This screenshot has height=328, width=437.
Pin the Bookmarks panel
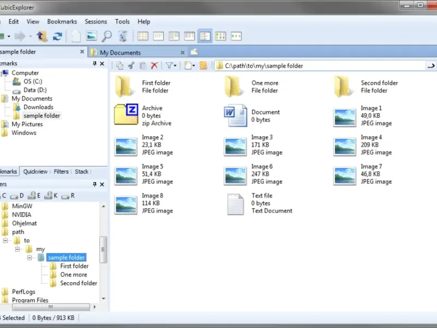pos(95,64)
